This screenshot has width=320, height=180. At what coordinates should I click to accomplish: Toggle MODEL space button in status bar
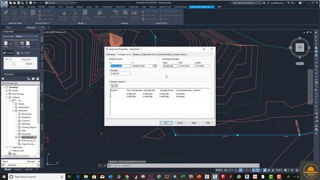219,170
